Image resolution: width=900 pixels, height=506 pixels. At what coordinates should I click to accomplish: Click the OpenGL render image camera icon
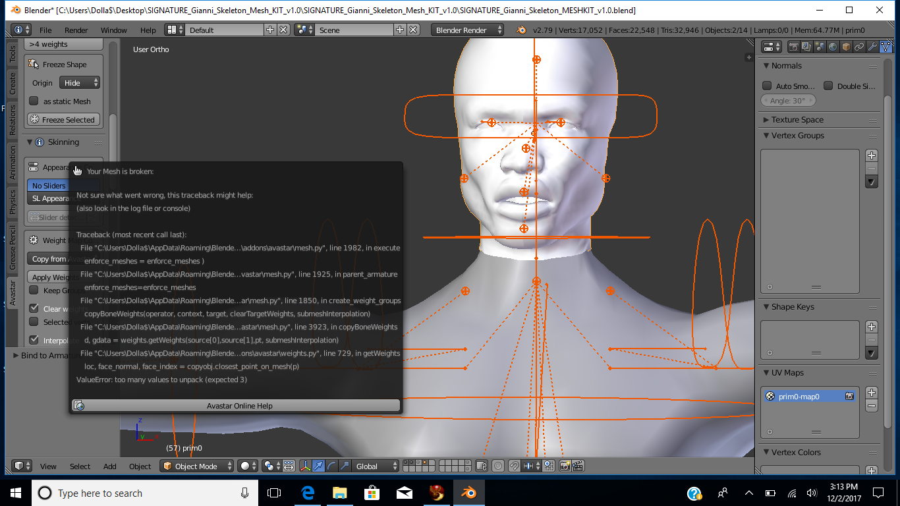pos(565,466)
